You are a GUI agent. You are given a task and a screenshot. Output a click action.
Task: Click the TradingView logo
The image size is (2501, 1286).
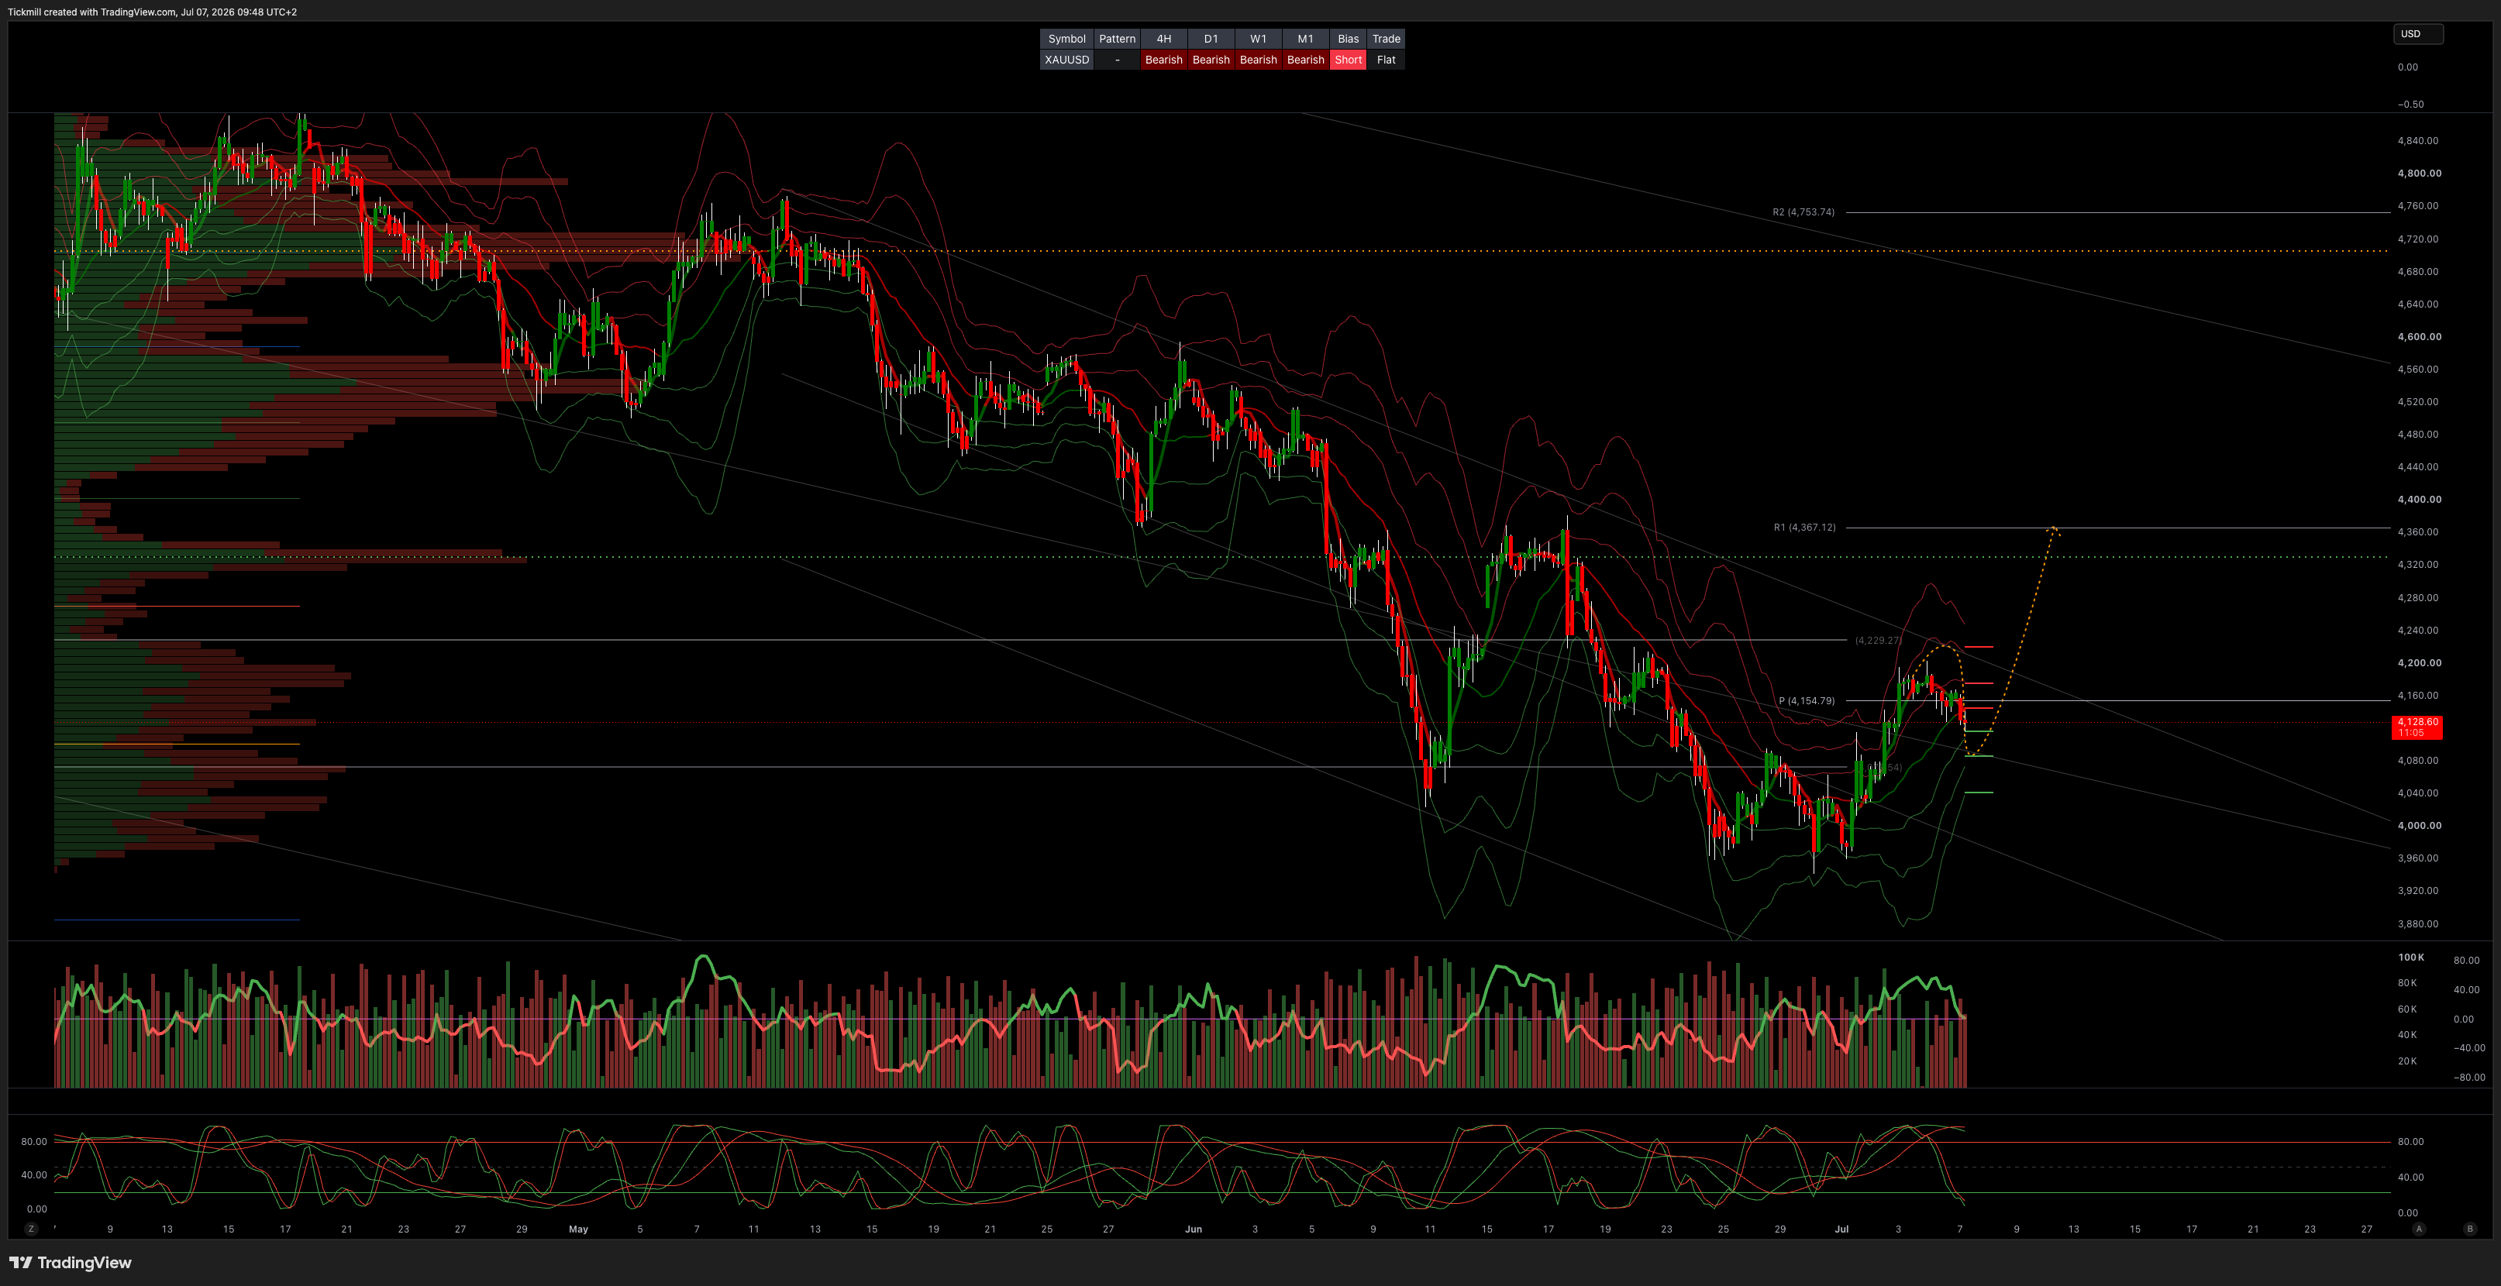[70, 1263]
